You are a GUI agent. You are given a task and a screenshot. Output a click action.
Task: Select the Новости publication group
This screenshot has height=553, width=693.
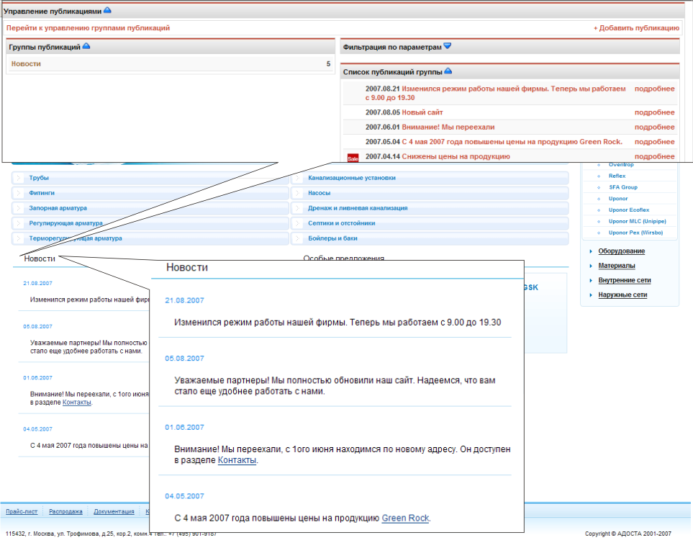pos(26,64)
